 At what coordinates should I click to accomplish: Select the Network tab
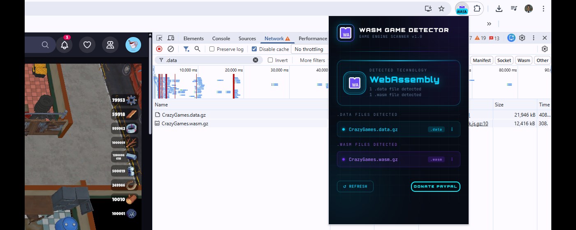tap(277, 38)
